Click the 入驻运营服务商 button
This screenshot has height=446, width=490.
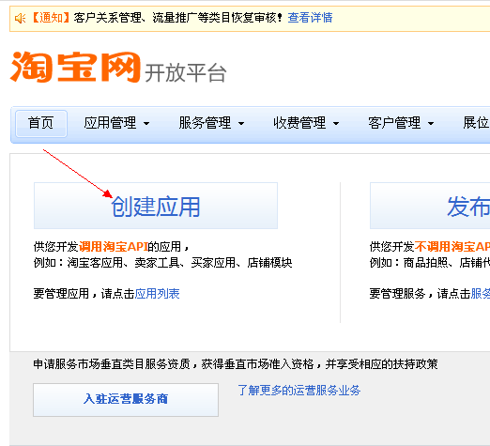tap(126, 400)
